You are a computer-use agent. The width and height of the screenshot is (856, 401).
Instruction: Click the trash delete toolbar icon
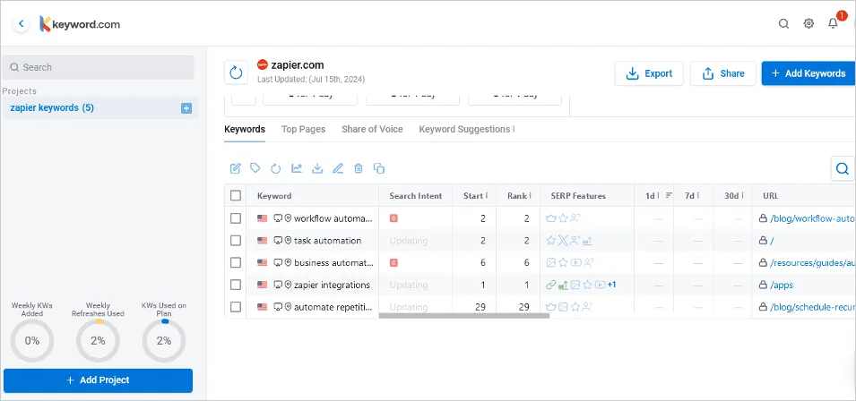[359, 168]
